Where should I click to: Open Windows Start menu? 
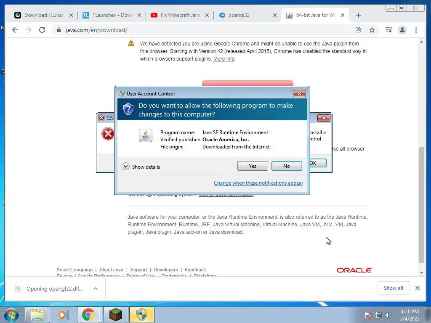coord(11,315)
